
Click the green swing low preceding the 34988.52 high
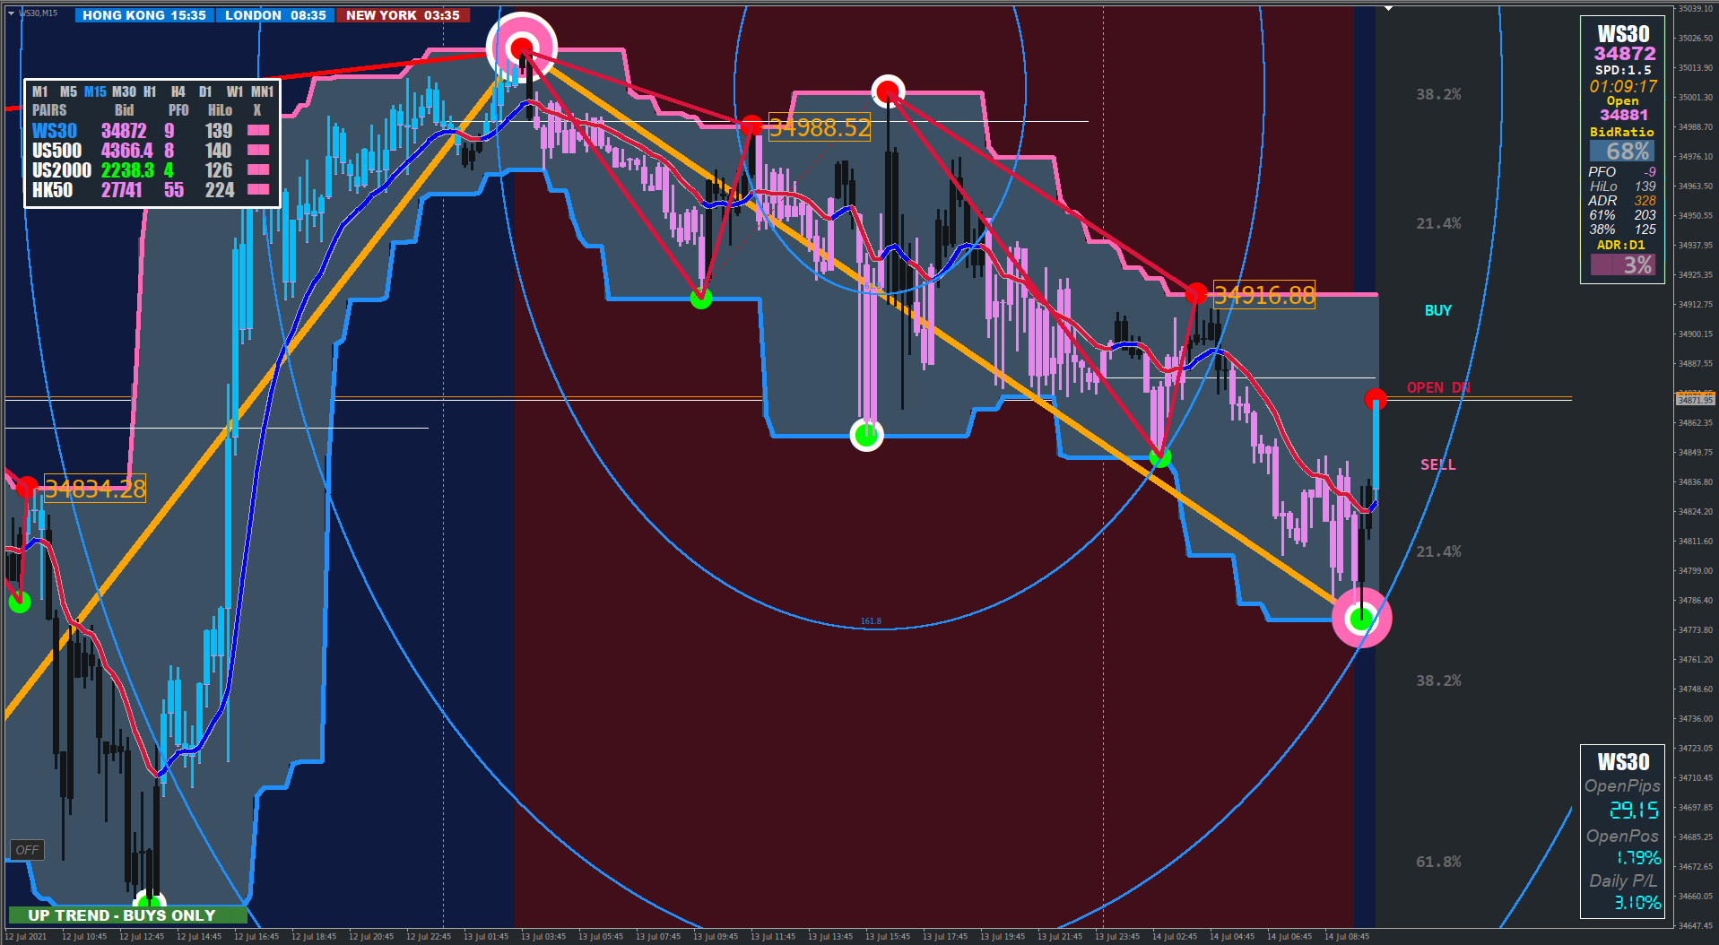point(701,299)
